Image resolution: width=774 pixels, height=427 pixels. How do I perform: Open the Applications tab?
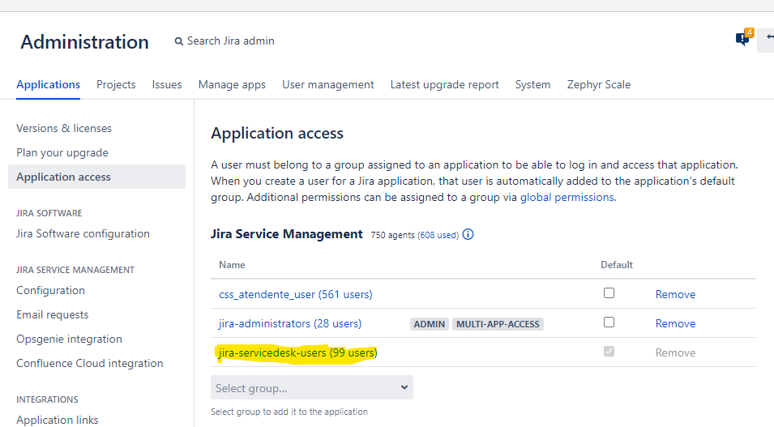tap(48, 84)
